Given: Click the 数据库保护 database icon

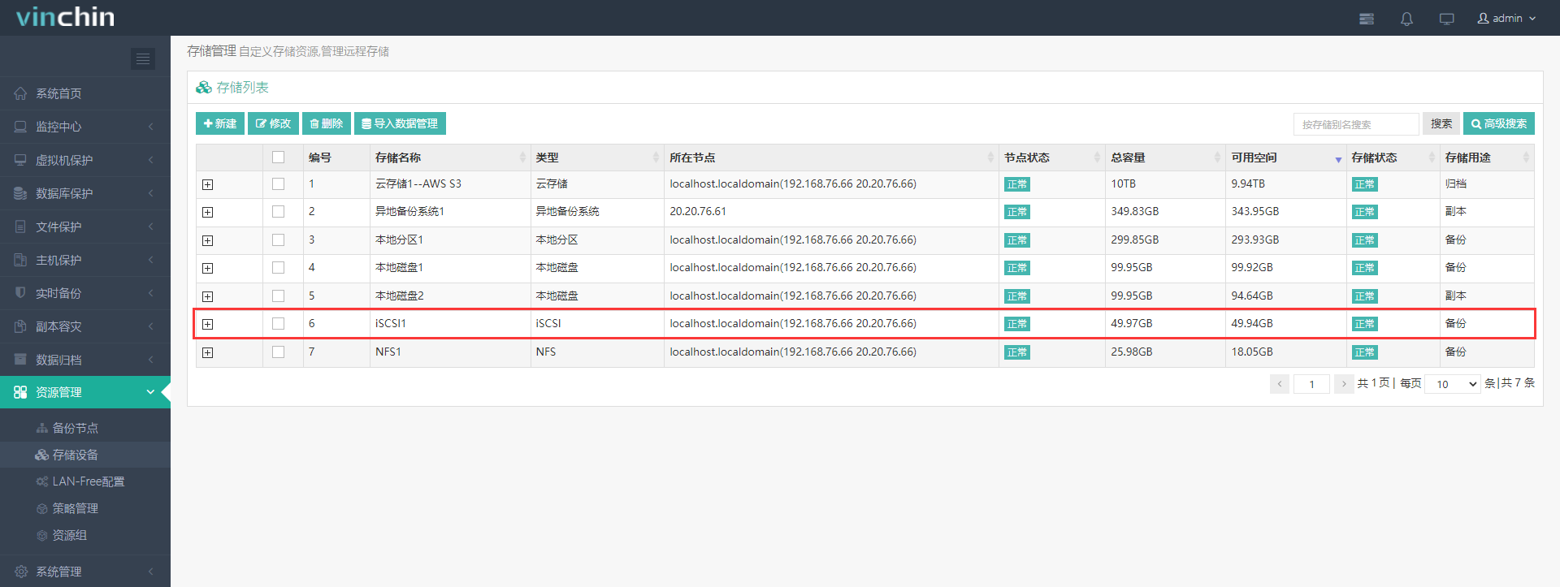Looking at the screenshot, I should tap(20, 193).
